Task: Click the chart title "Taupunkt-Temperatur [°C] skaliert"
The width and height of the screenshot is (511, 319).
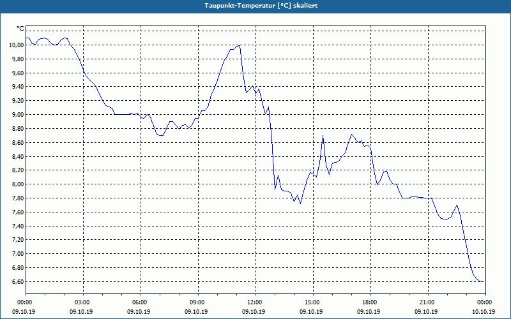Action: pos(261,6)
